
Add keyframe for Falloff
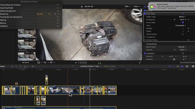[x=189, y=31]
